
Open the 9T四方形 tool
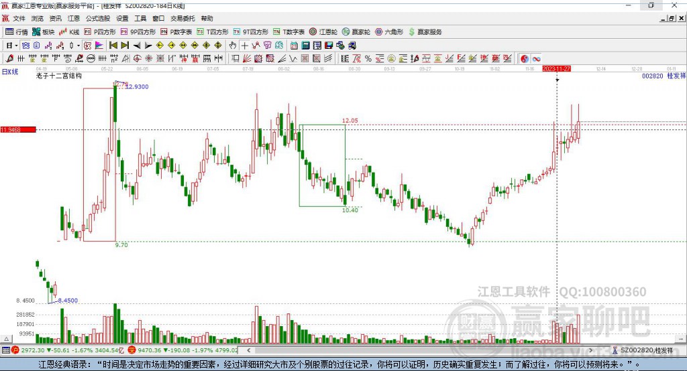251,32
